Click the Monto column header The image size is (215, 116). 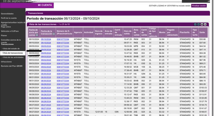[162, 32]
